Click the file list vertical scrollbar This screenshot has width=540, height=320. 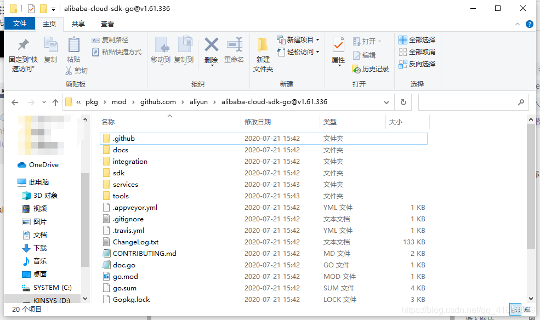coord(531,186)
